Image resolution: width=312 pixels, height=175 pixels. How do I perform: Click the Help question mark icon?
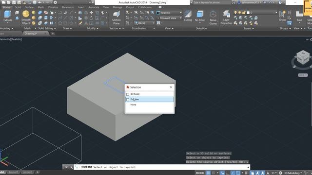click(280, 2)
